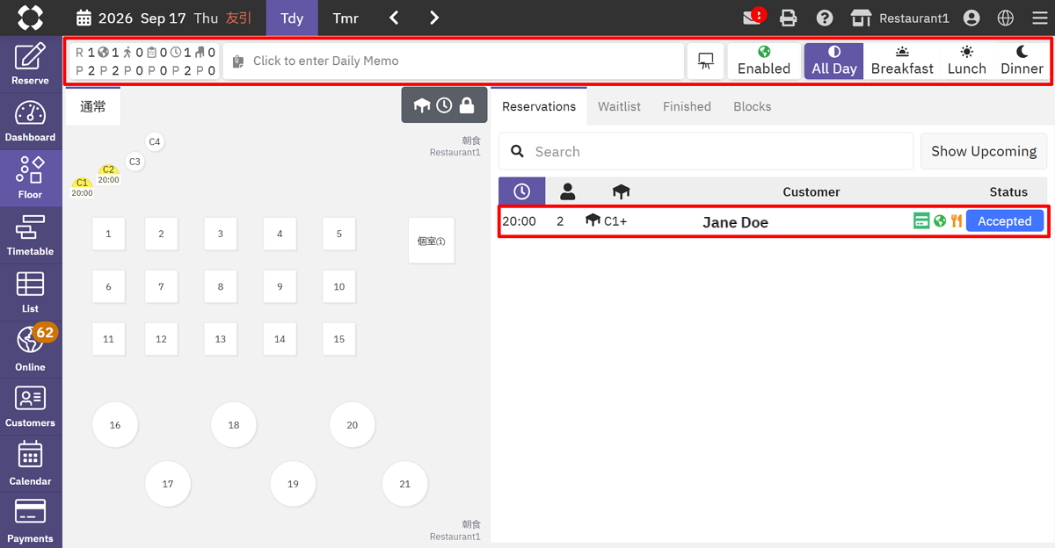Open Payments in the sidebar
This screenshot has height=548, width=1055.
(x=31, y=521)
